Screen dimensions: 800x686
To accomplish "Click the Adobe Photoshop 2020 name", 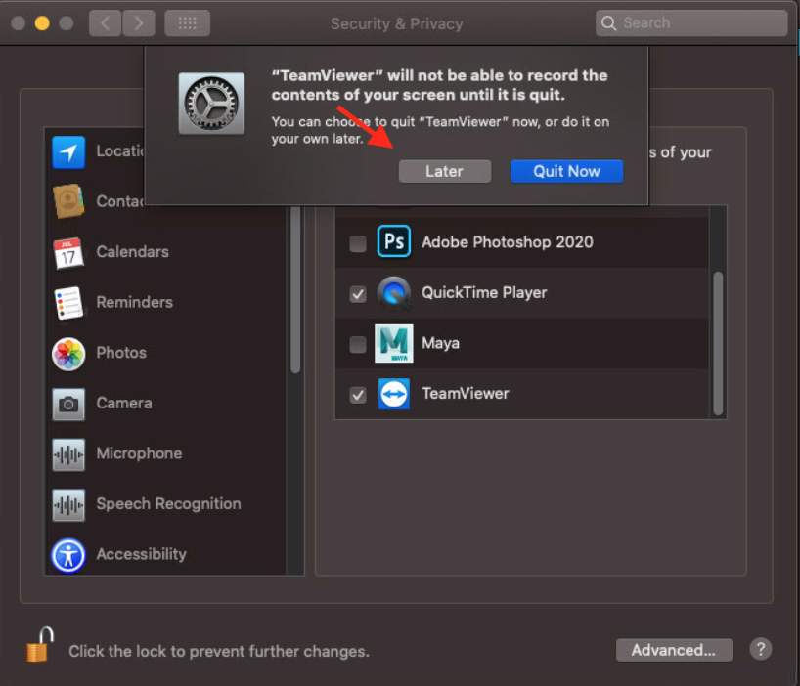I will coord(508,242).
